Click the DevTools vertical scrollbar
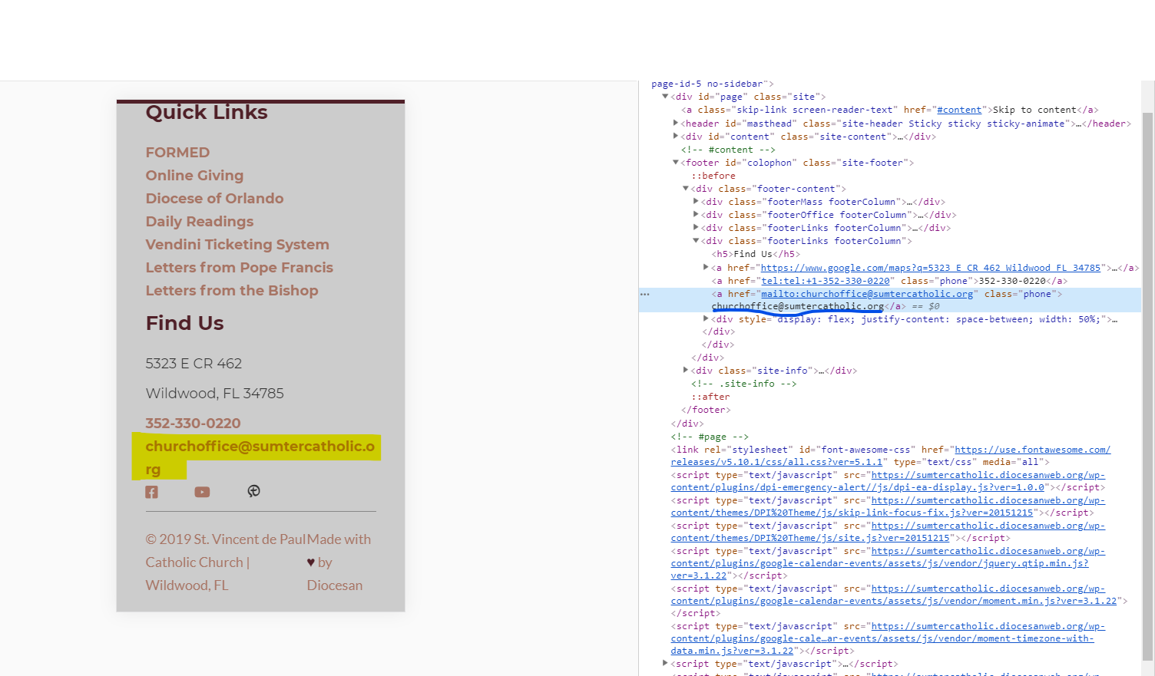 pos(1147,384)
